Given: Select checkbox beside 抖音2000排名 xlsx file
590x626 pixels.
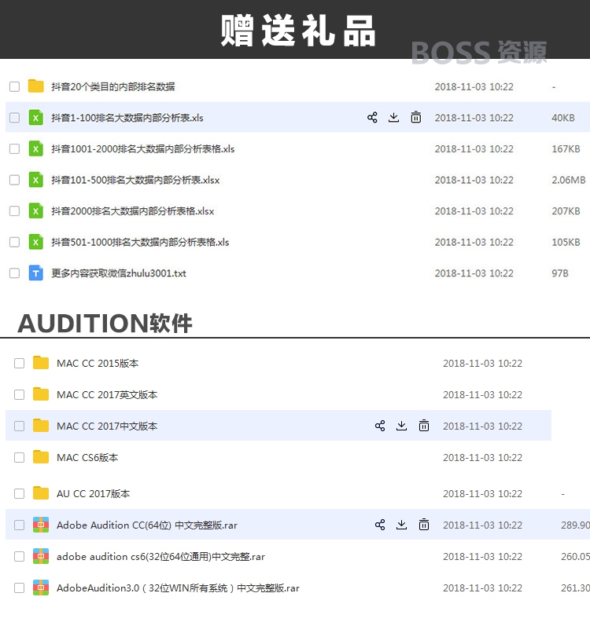Looking at the screenshot, I should 14,210.
